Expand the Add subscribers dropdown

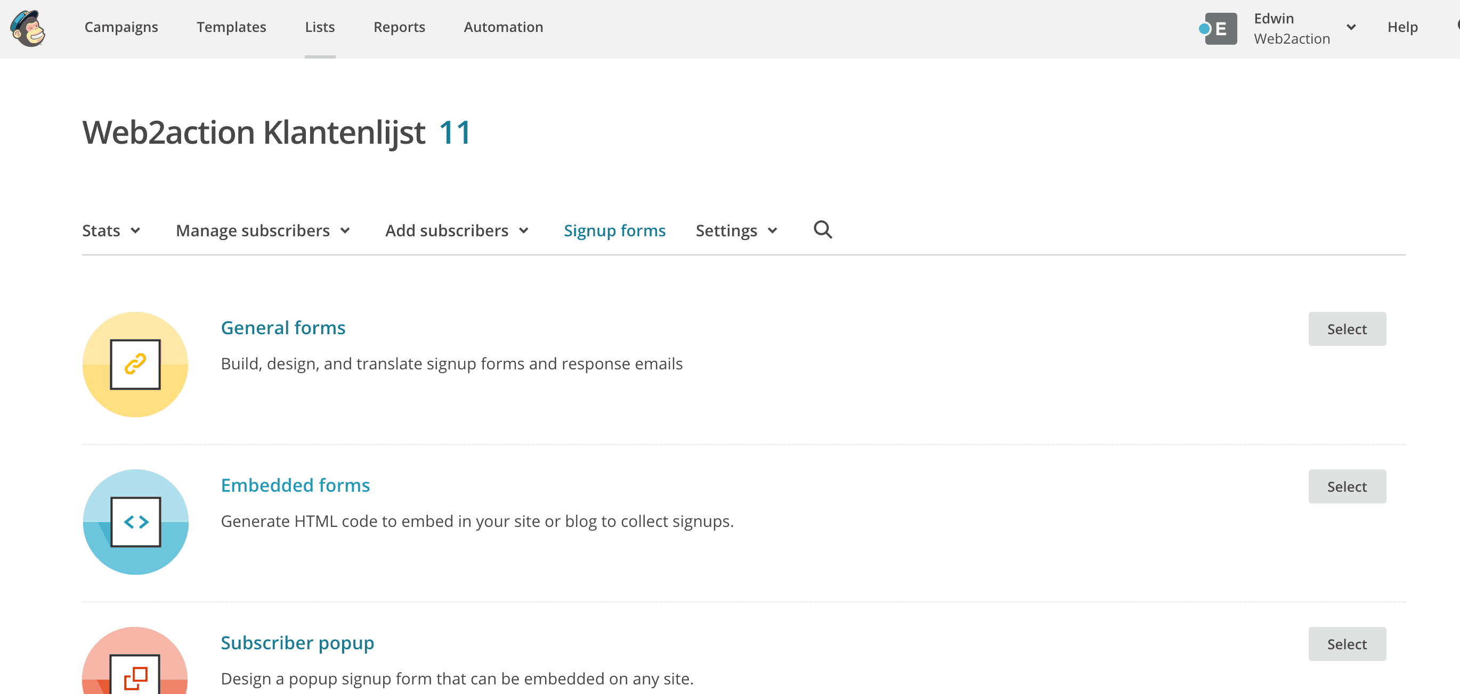coord(457,230)
